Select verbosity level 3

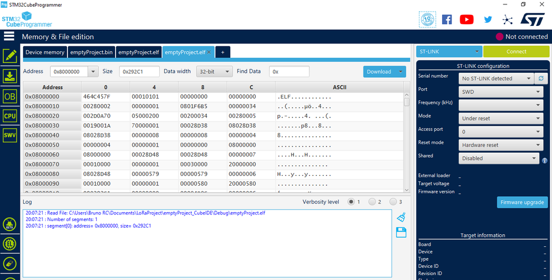pos(393,202)
